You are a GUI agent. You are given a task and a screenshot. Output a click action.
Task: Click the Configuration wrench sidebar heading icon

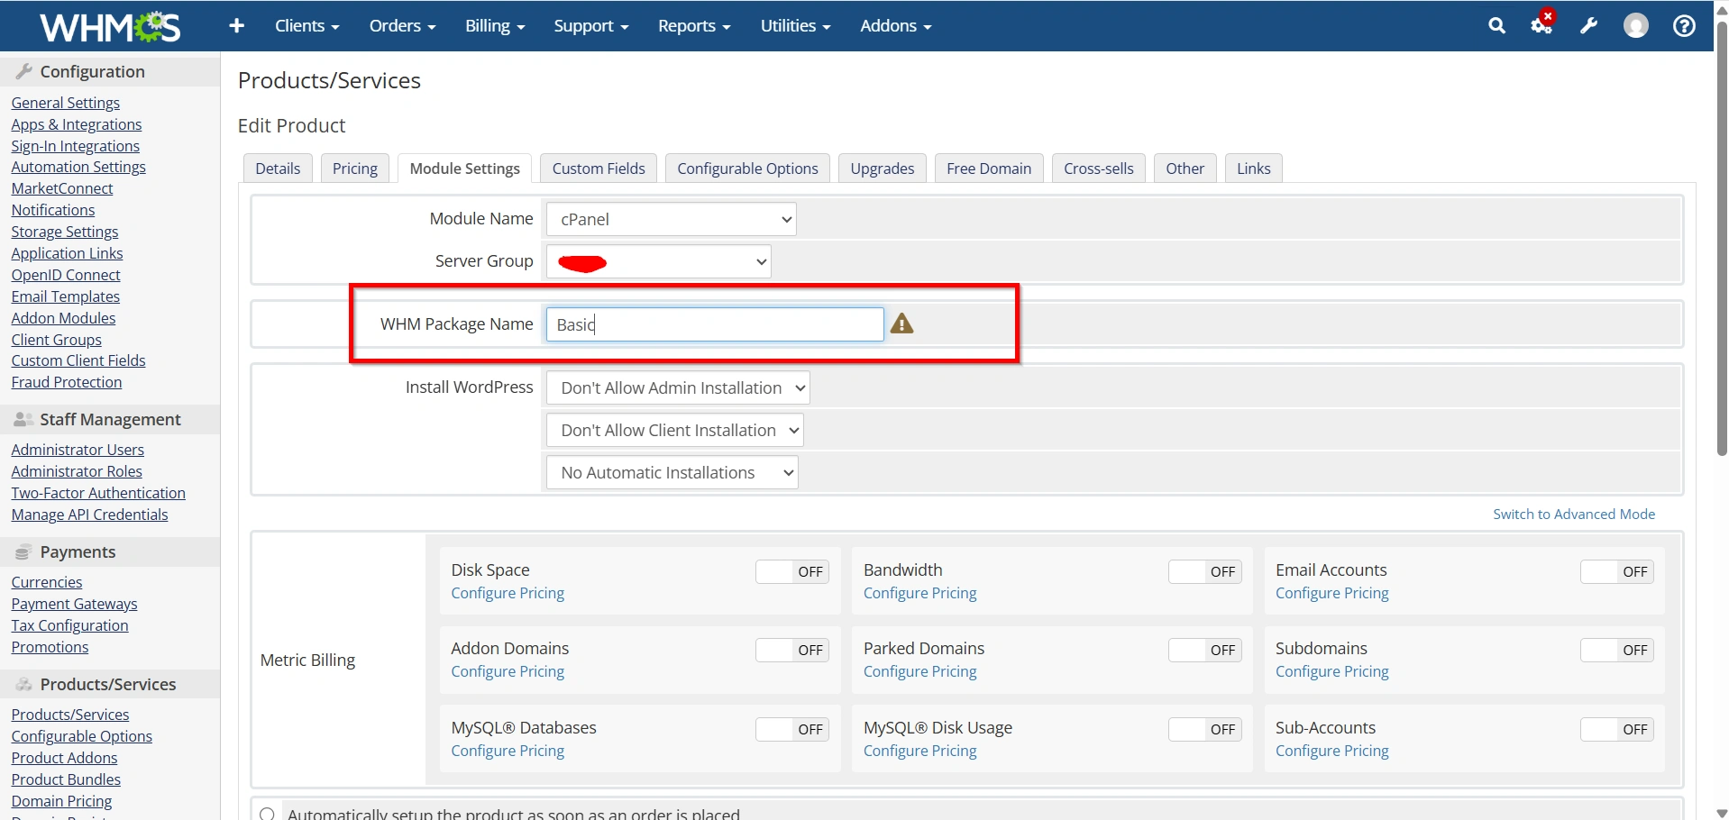[x=24, y=71]
